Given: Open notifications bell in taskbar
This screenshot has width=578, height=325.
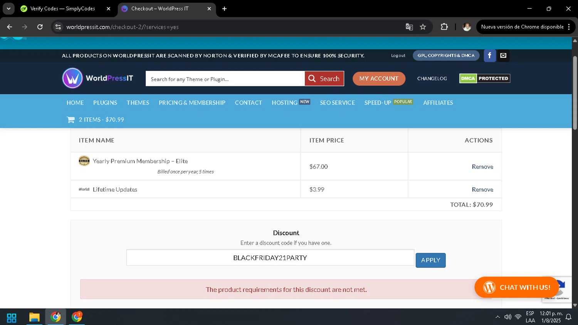Looking at the screenshot, I should pyautogui.click(x=568, y=317).
